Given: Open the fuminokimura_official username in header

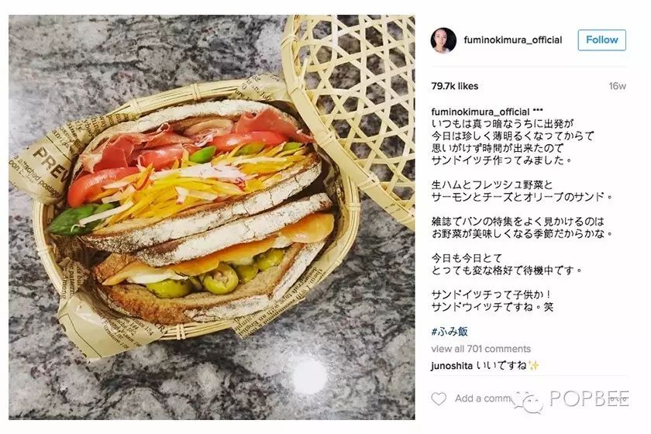Looking at the screenshot, I should (x=513, y=40).
